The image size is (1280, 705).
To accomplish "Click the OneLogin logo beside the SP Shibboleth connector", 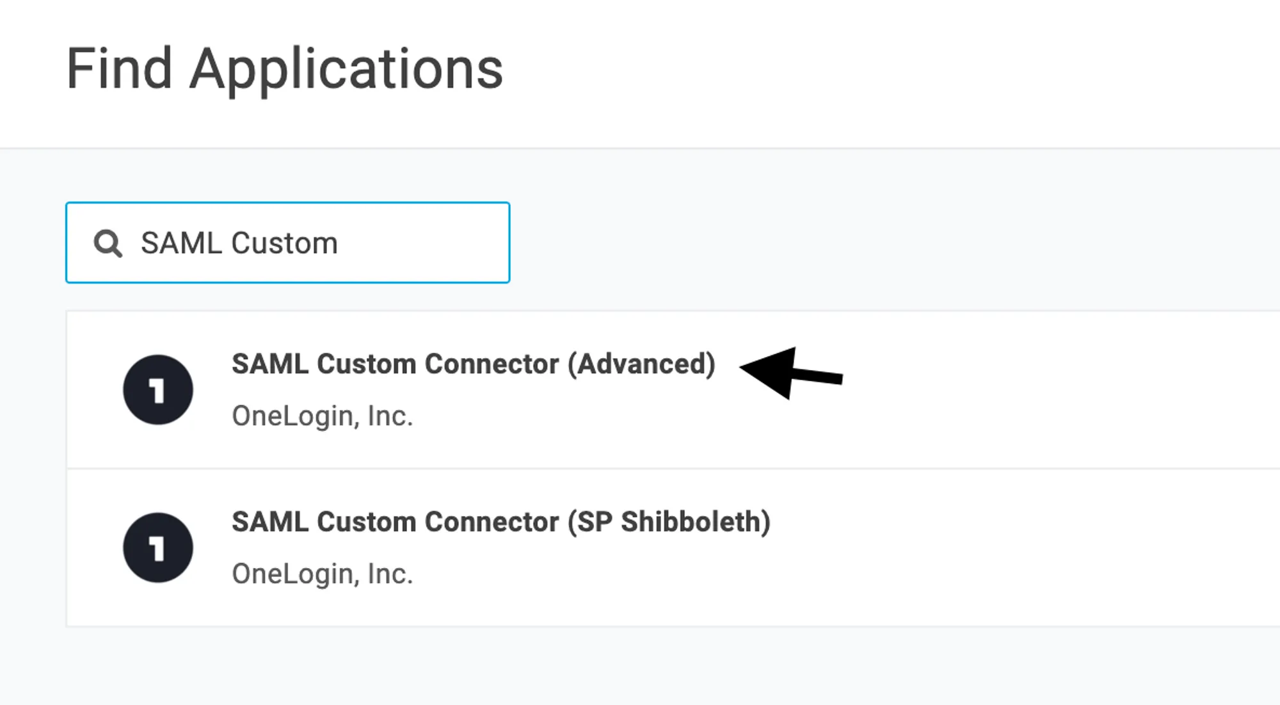I will (x=158, y=547).
